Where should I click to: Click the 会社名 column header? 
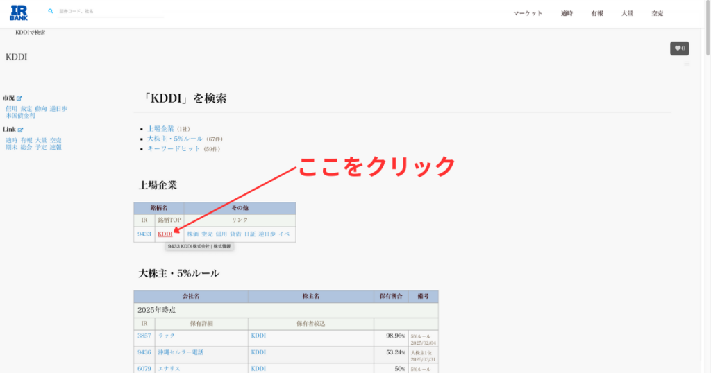191,297
